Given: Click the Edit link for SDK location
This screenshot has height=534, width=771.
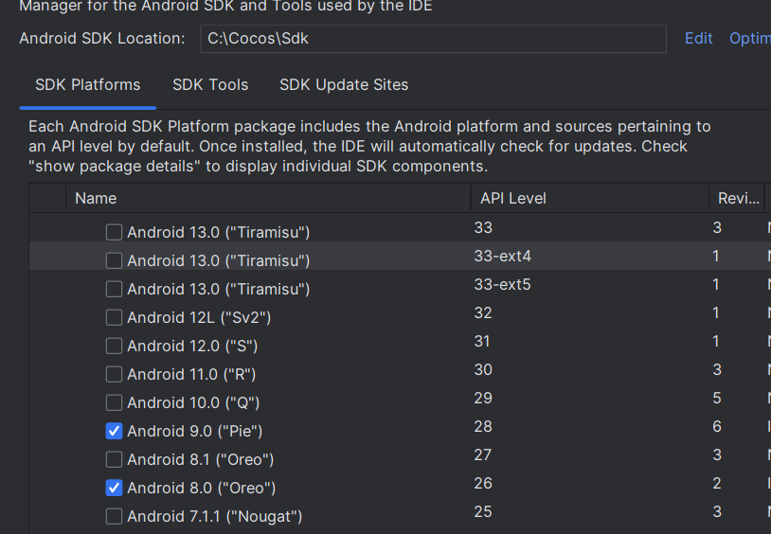Looking at the screenshot, I should pos(698,39).
